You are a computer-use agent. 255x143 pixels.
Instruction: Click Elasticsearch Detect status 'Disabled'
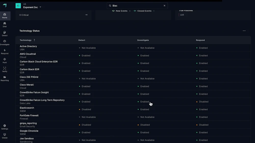click(x=85, y=109)
